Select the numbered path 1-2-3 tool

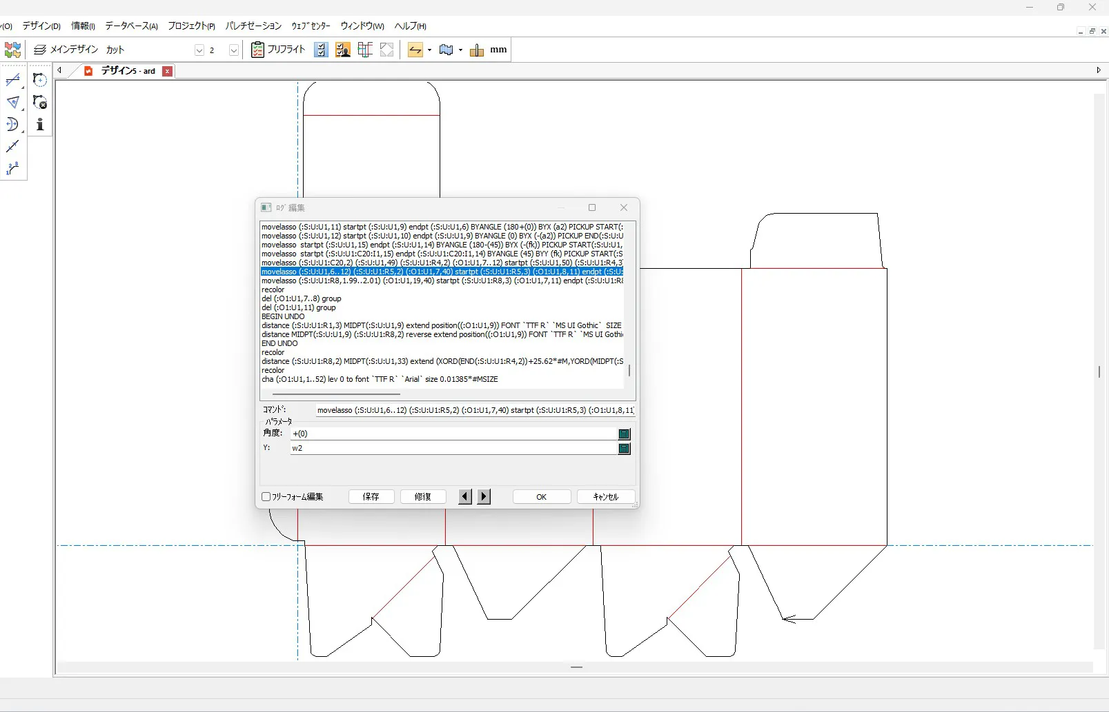point(12,169)
